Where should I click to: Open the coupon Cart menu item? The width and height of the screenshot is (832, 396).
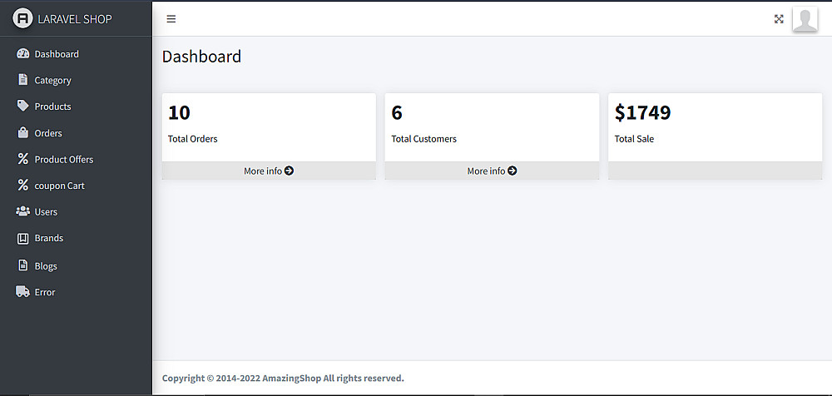59,186
